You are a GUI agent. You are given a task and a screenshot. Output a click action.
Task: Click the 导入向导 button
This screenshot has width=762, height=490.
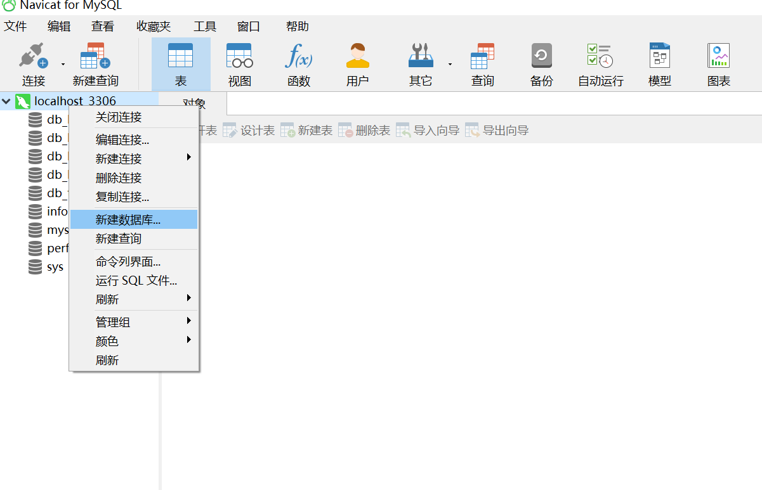click(x=428, y=131)
